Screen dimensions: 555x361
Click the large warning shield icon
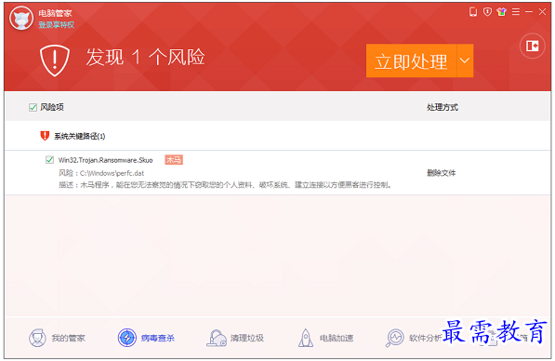[55, 60]
